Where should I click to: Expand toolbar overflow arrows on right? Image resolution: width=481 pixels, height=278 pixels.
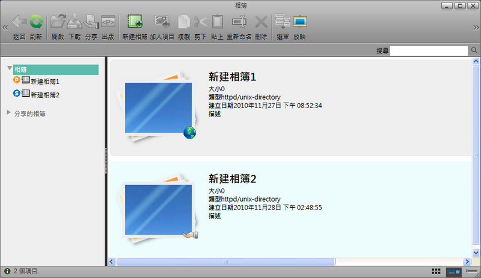475,28
